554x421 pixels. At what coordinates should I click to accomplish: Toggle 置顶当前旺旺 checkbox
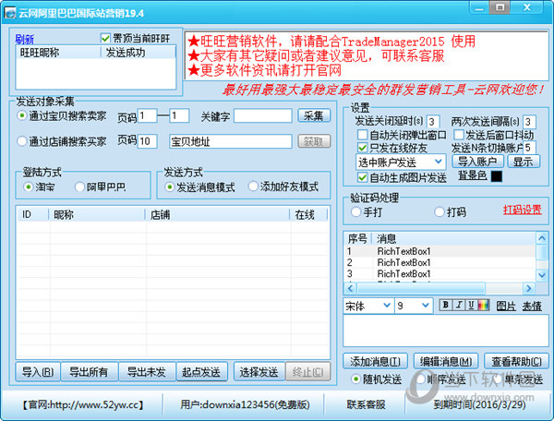pyautogui.click(x=105, y=38)
